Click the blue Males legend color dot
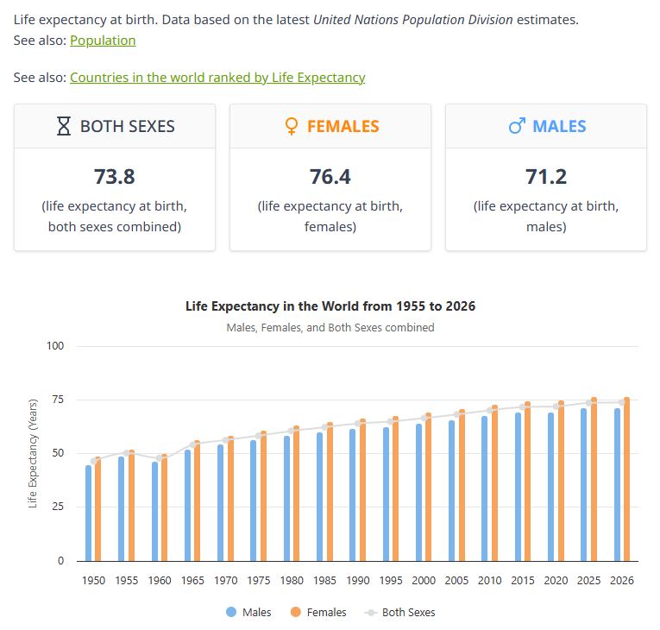The width and height of the screenshot is (660, 630). (x=231, y=612)
